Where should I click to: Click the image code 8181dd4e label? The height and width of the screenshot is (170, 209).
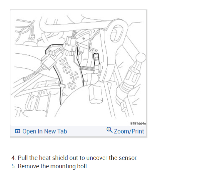[x=138, y=123]
